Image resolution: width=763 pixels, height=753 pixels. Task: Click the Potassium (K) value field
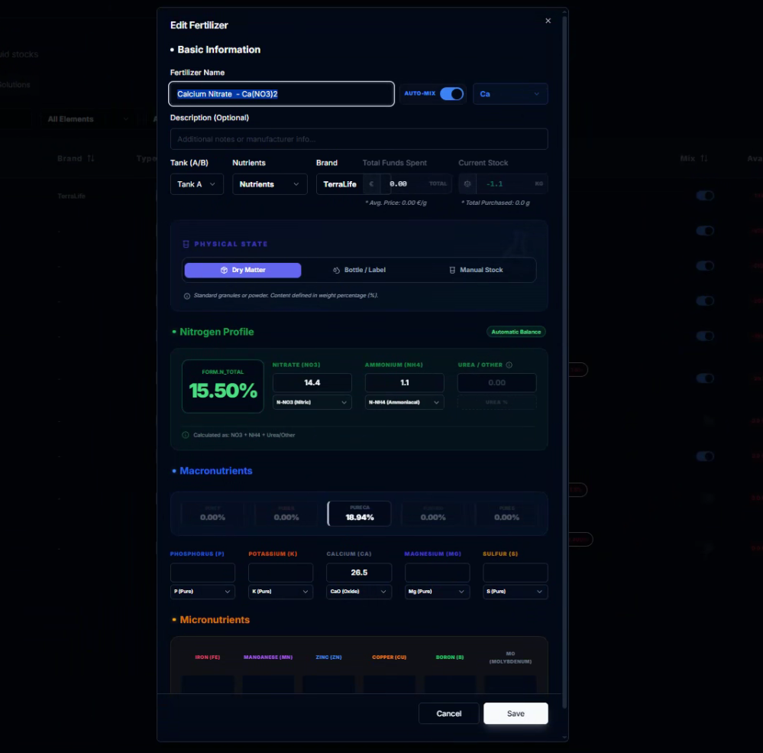(x=280, y=573)
